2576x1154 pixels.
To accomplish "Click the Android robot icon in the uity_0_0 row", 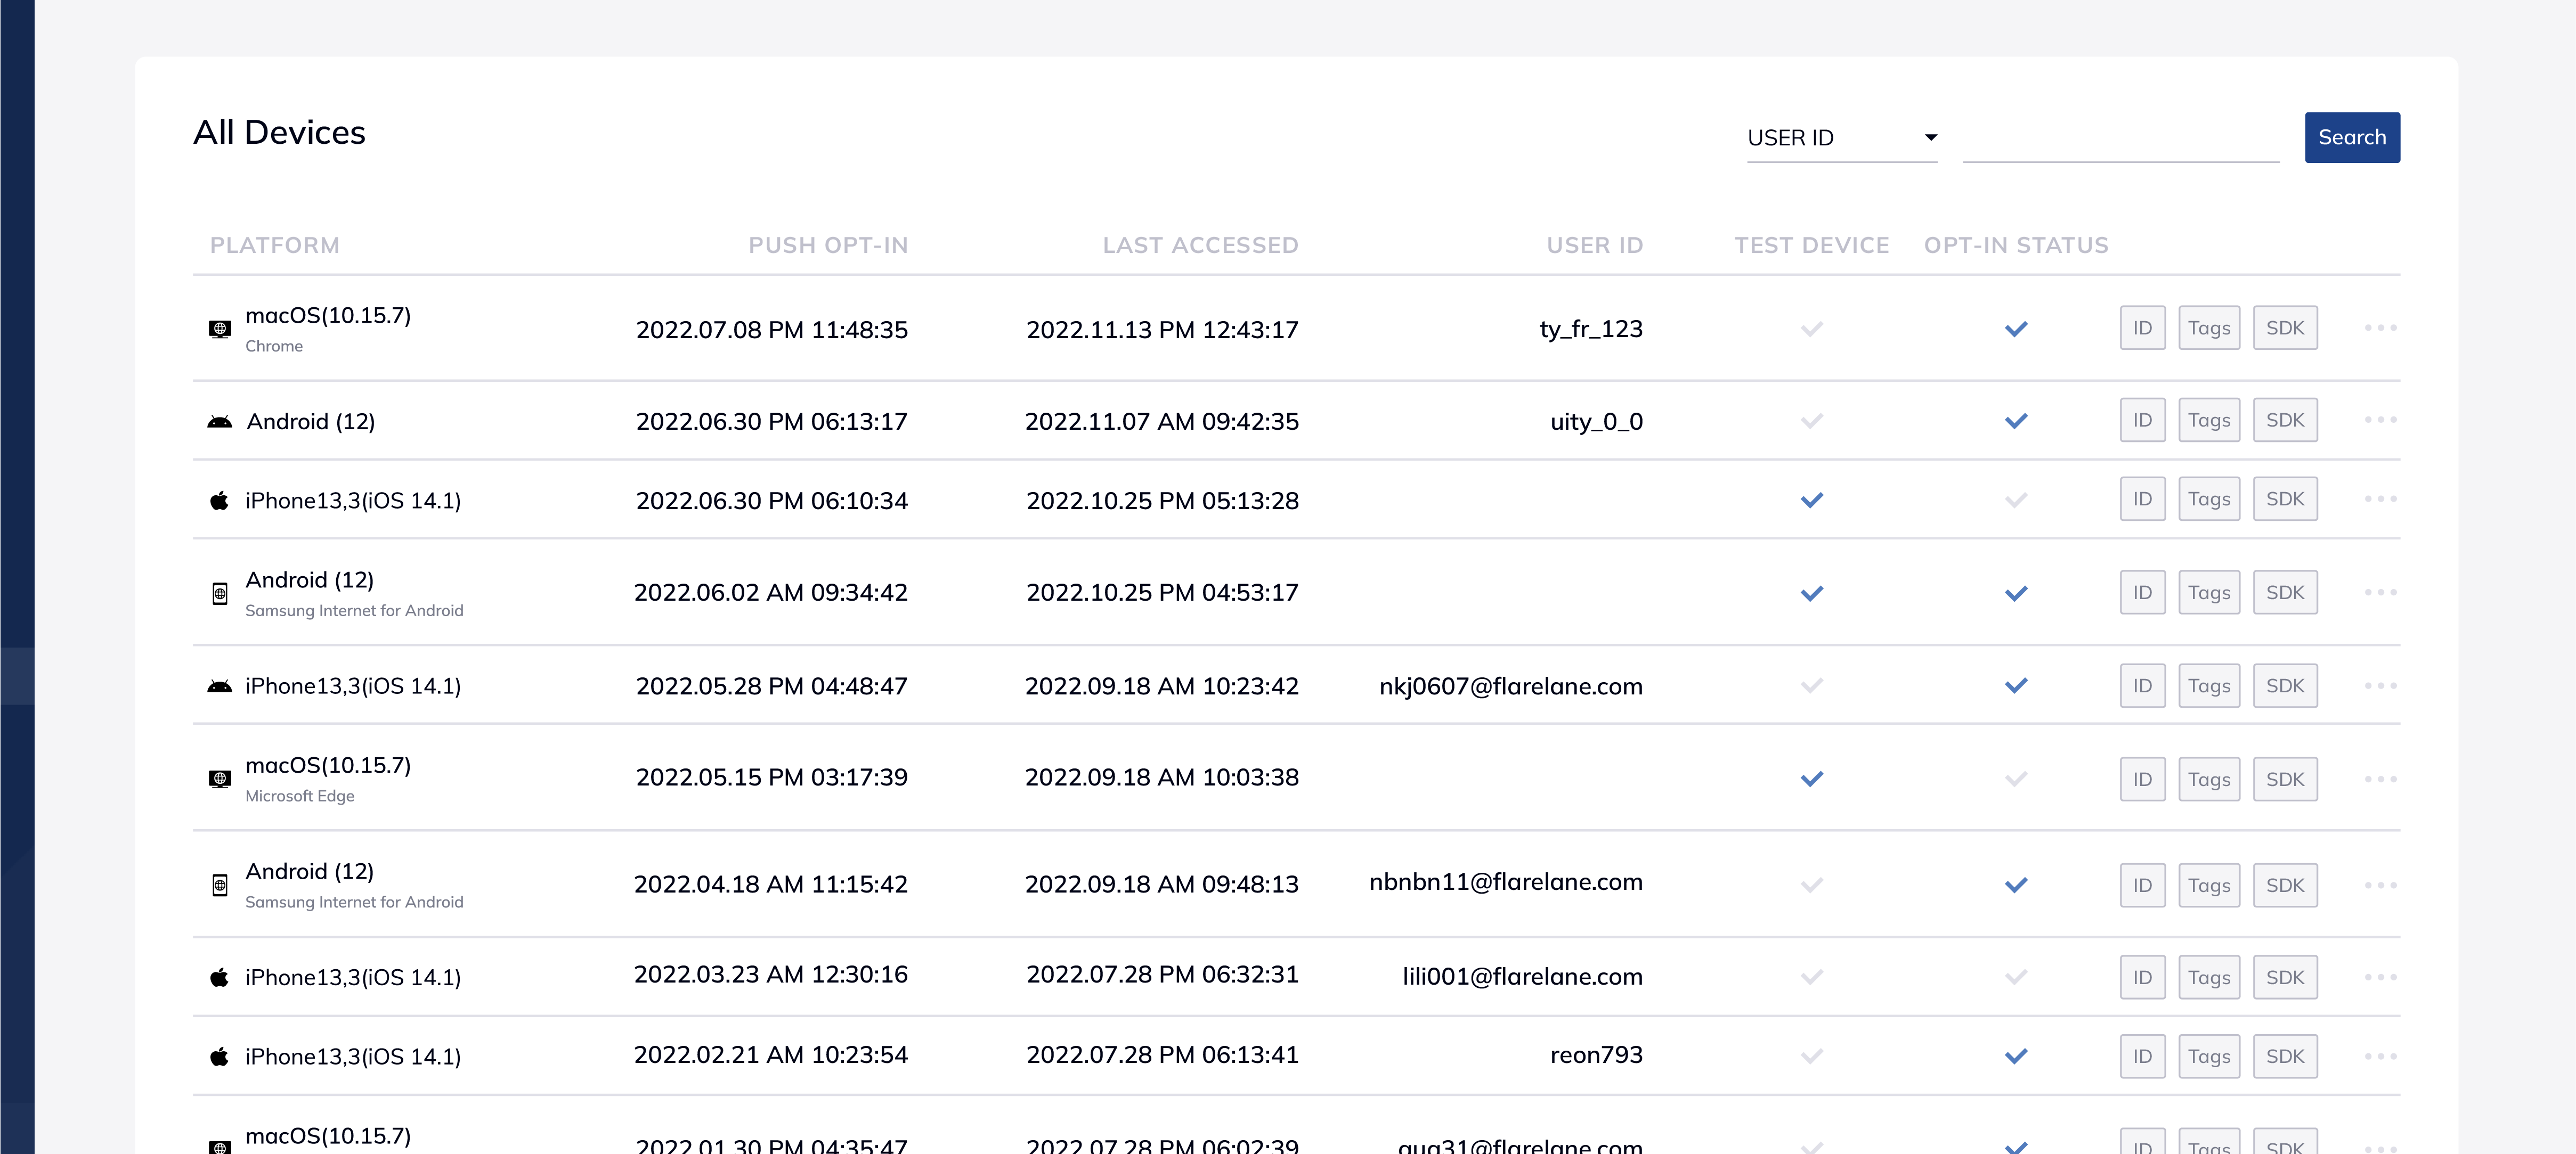I will click(220, 421).
